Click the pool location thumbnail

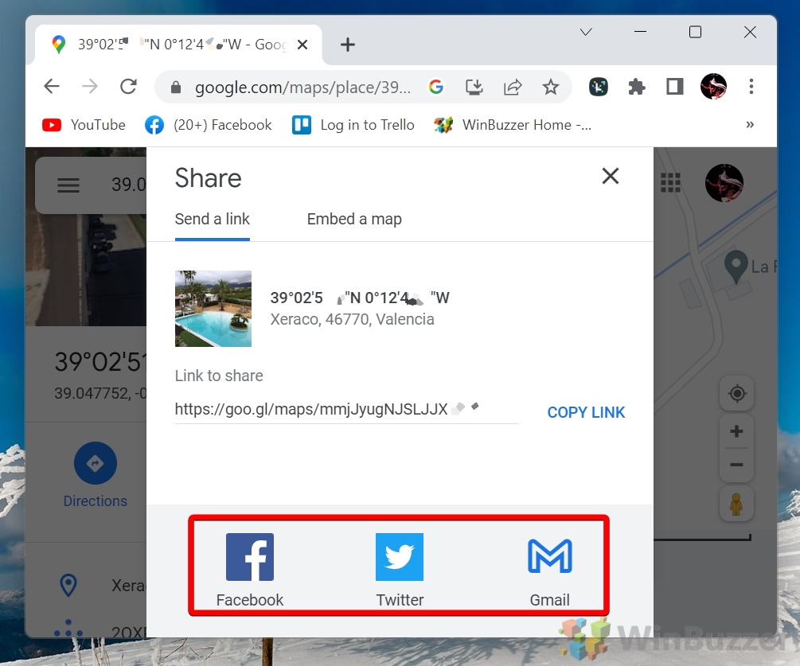tap(213, 309)
